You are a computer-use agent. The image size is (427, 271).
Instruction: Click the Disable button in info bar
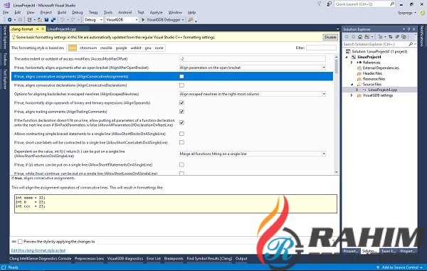pyautogui.click(x=330, y=37)
